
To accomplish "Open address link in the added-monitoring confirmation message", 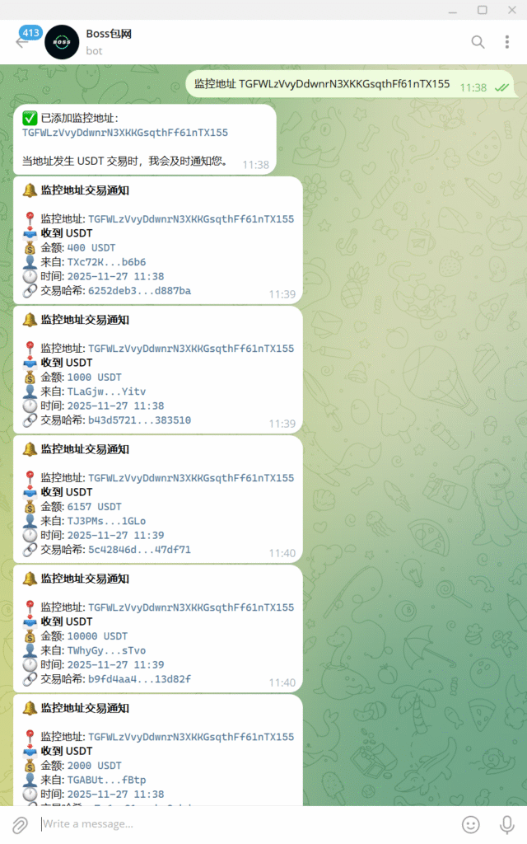I will [x=125, y=133].
